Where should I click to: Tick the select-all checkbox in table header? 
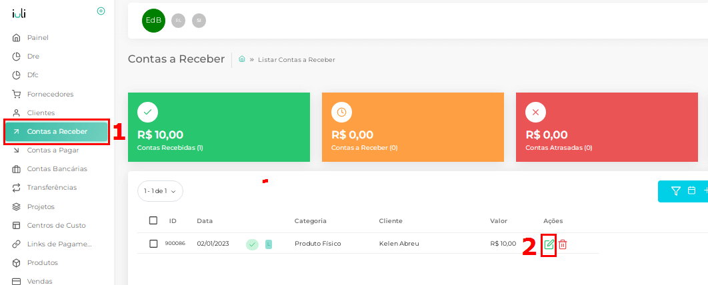[x=153, y=220]
